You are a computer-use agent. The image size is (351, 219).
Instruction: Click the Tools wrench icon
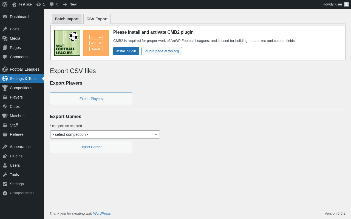click(5, 175)
